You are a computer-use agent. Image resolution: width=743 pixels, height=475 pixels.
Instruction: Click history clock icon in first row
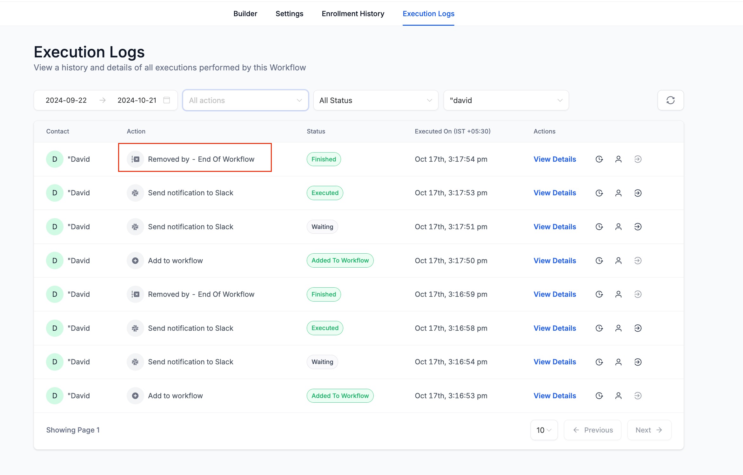pyautogui.click(x=599, y=159)
